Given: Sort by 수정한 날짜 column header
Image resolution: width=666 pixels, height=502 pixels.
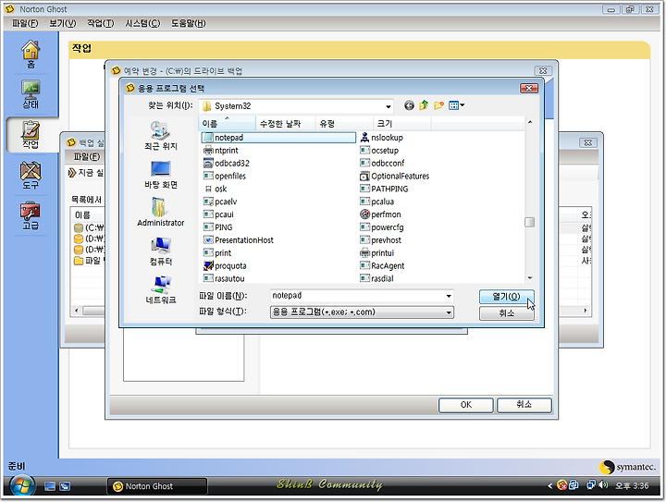Looking at the screenshot, I should click(x=286, y=124).
